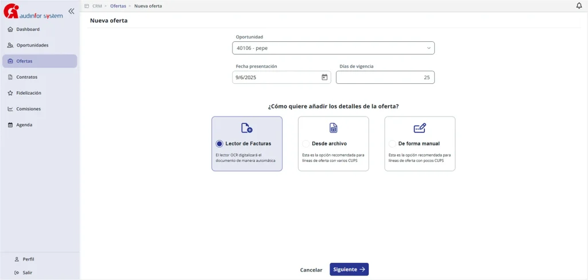Select the Desde archivo radio option
This screenshot has height=280, width=588.
pyautogui.click(x=305, y=144)
